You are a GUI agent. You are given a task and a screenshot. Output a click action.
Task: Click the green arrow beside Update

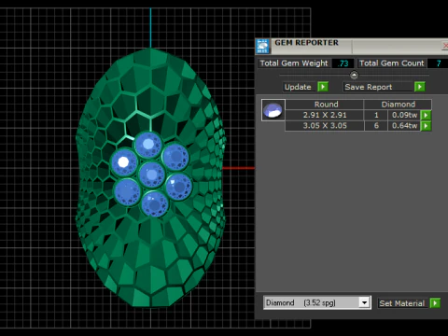[323, 87]
